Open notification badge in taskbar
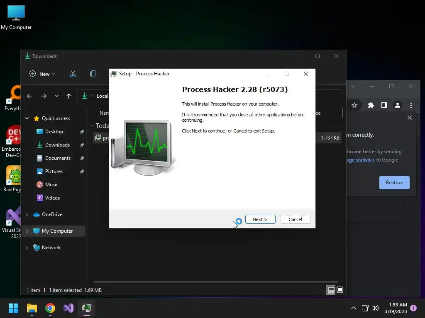The image size is (425, 318). tap(413, 308)
